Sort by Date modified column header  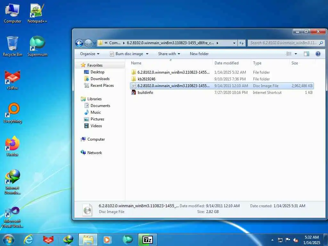click(232, 63)
